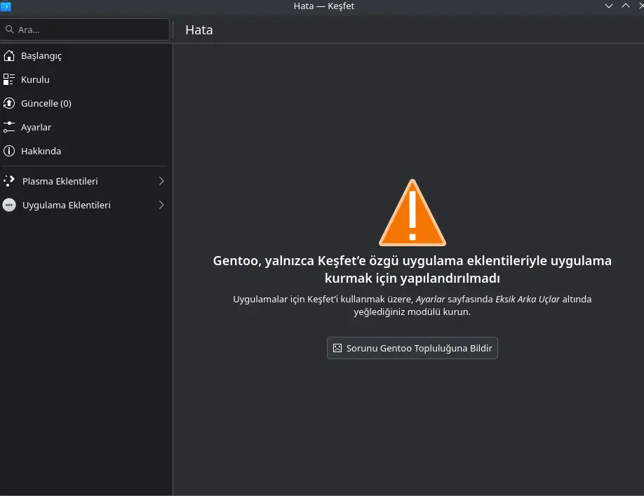Viewport: 644px width, 496px height.
Task: Click the Uygulama Eklentileri dots icon
Action: coord(9,205)
